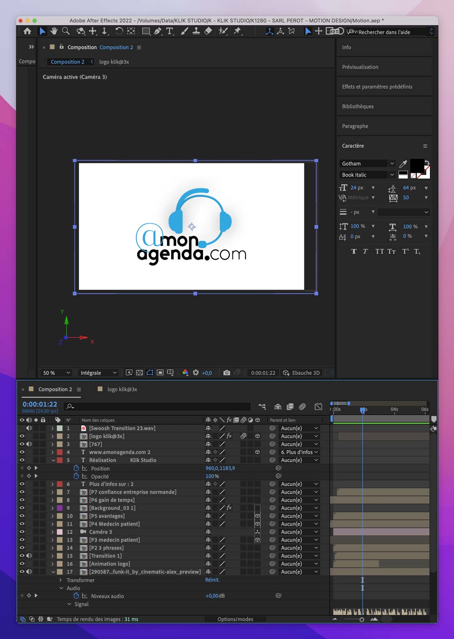The image size is (454, 639).
Task: Click the fill color swatch in Caractère
Action: [x=417, y=166]
